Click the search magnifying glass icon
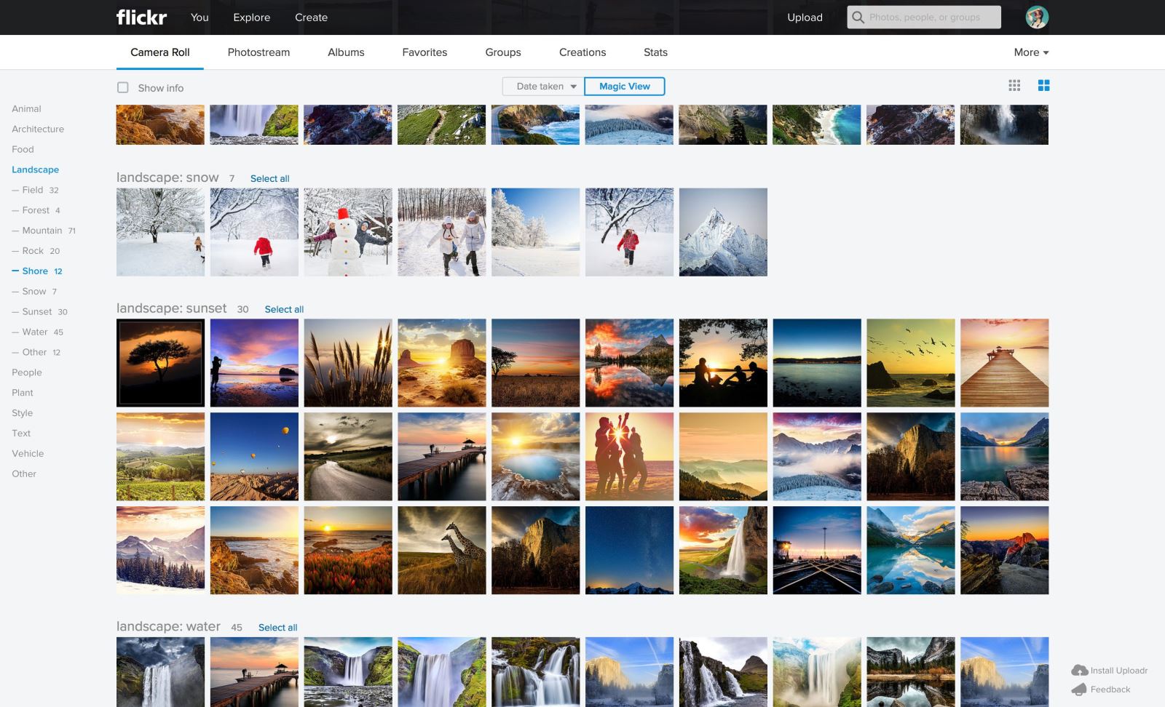Viewport: 1165px width, 707px height. (x=859, y=17)
